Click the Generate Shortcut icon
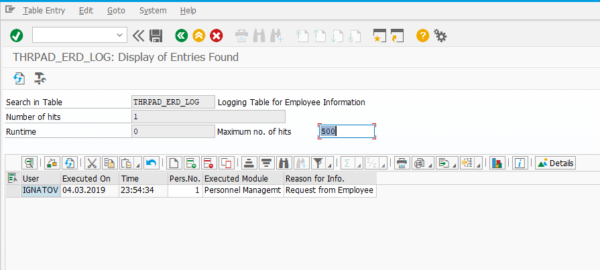This screenshot has width=600, height=270. point(397,36)
